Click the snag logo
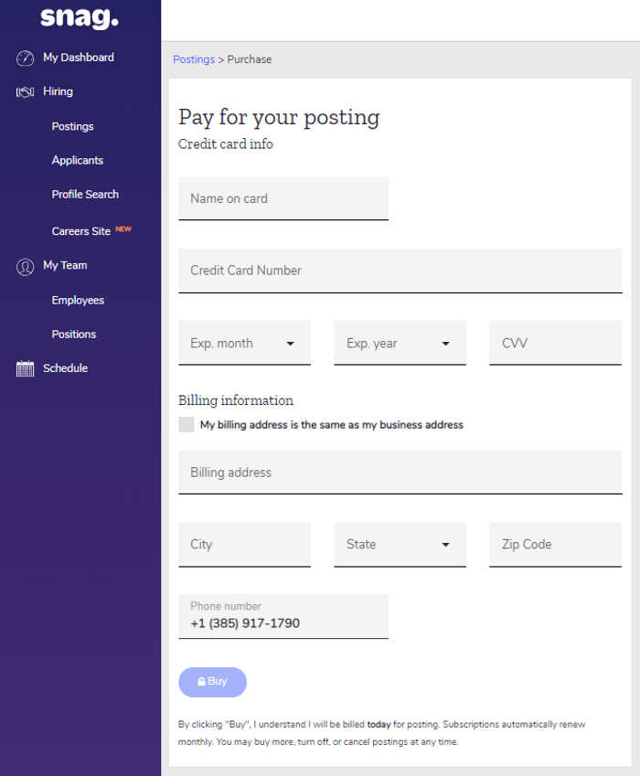 79,18
